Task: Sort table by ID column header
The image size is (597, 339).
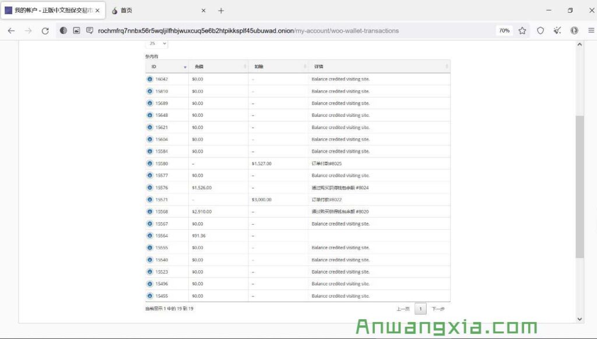Action: pyautogui.click(x=167, y=67)
